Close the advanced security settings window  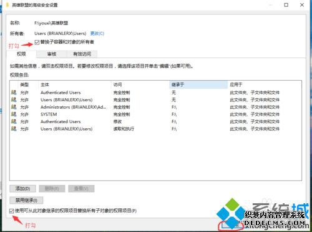tap(302, 4)
